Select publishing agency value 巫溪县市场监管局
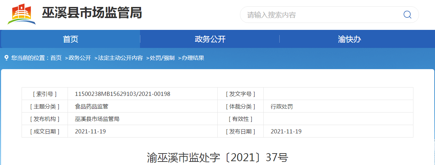Screen dimensions: 435x165 (x=97, y=119)
